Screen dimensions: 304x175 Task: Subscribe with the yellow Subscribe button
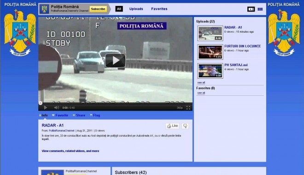pyautogui.click(x=98, y=9)
